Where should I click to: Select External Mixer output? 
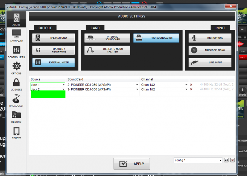[53, 62]
